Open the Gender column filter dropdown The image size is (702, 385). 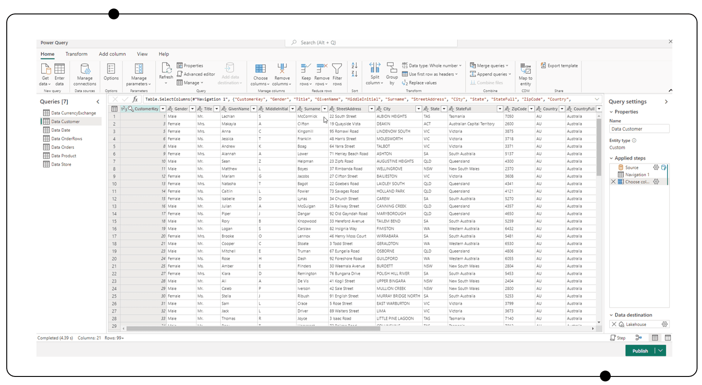[x=192, y=108]
